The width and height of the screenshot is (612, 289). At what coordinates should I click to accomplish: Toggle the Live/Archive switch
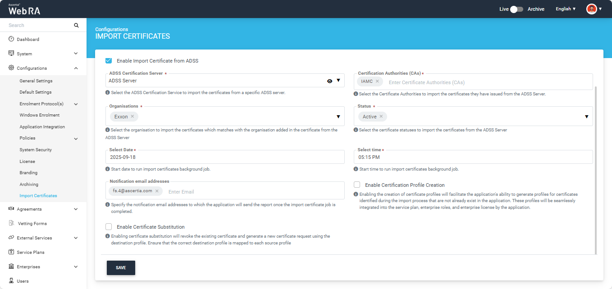[x=516, y=9]
